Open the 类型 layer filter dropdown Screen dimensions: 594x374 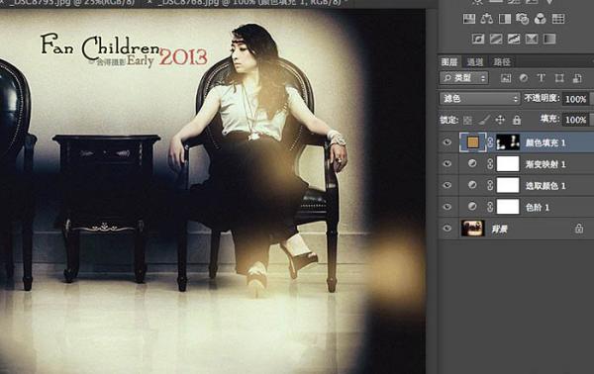463,78
